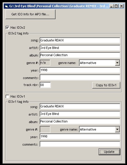This screenshot has width=127, height=165.
Task: Click the empty ID3v1 comments field
Action: [x=80, y=144]
